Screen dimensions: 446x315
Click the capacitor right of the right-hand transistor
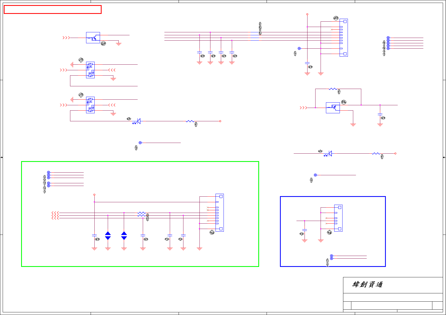380,114
